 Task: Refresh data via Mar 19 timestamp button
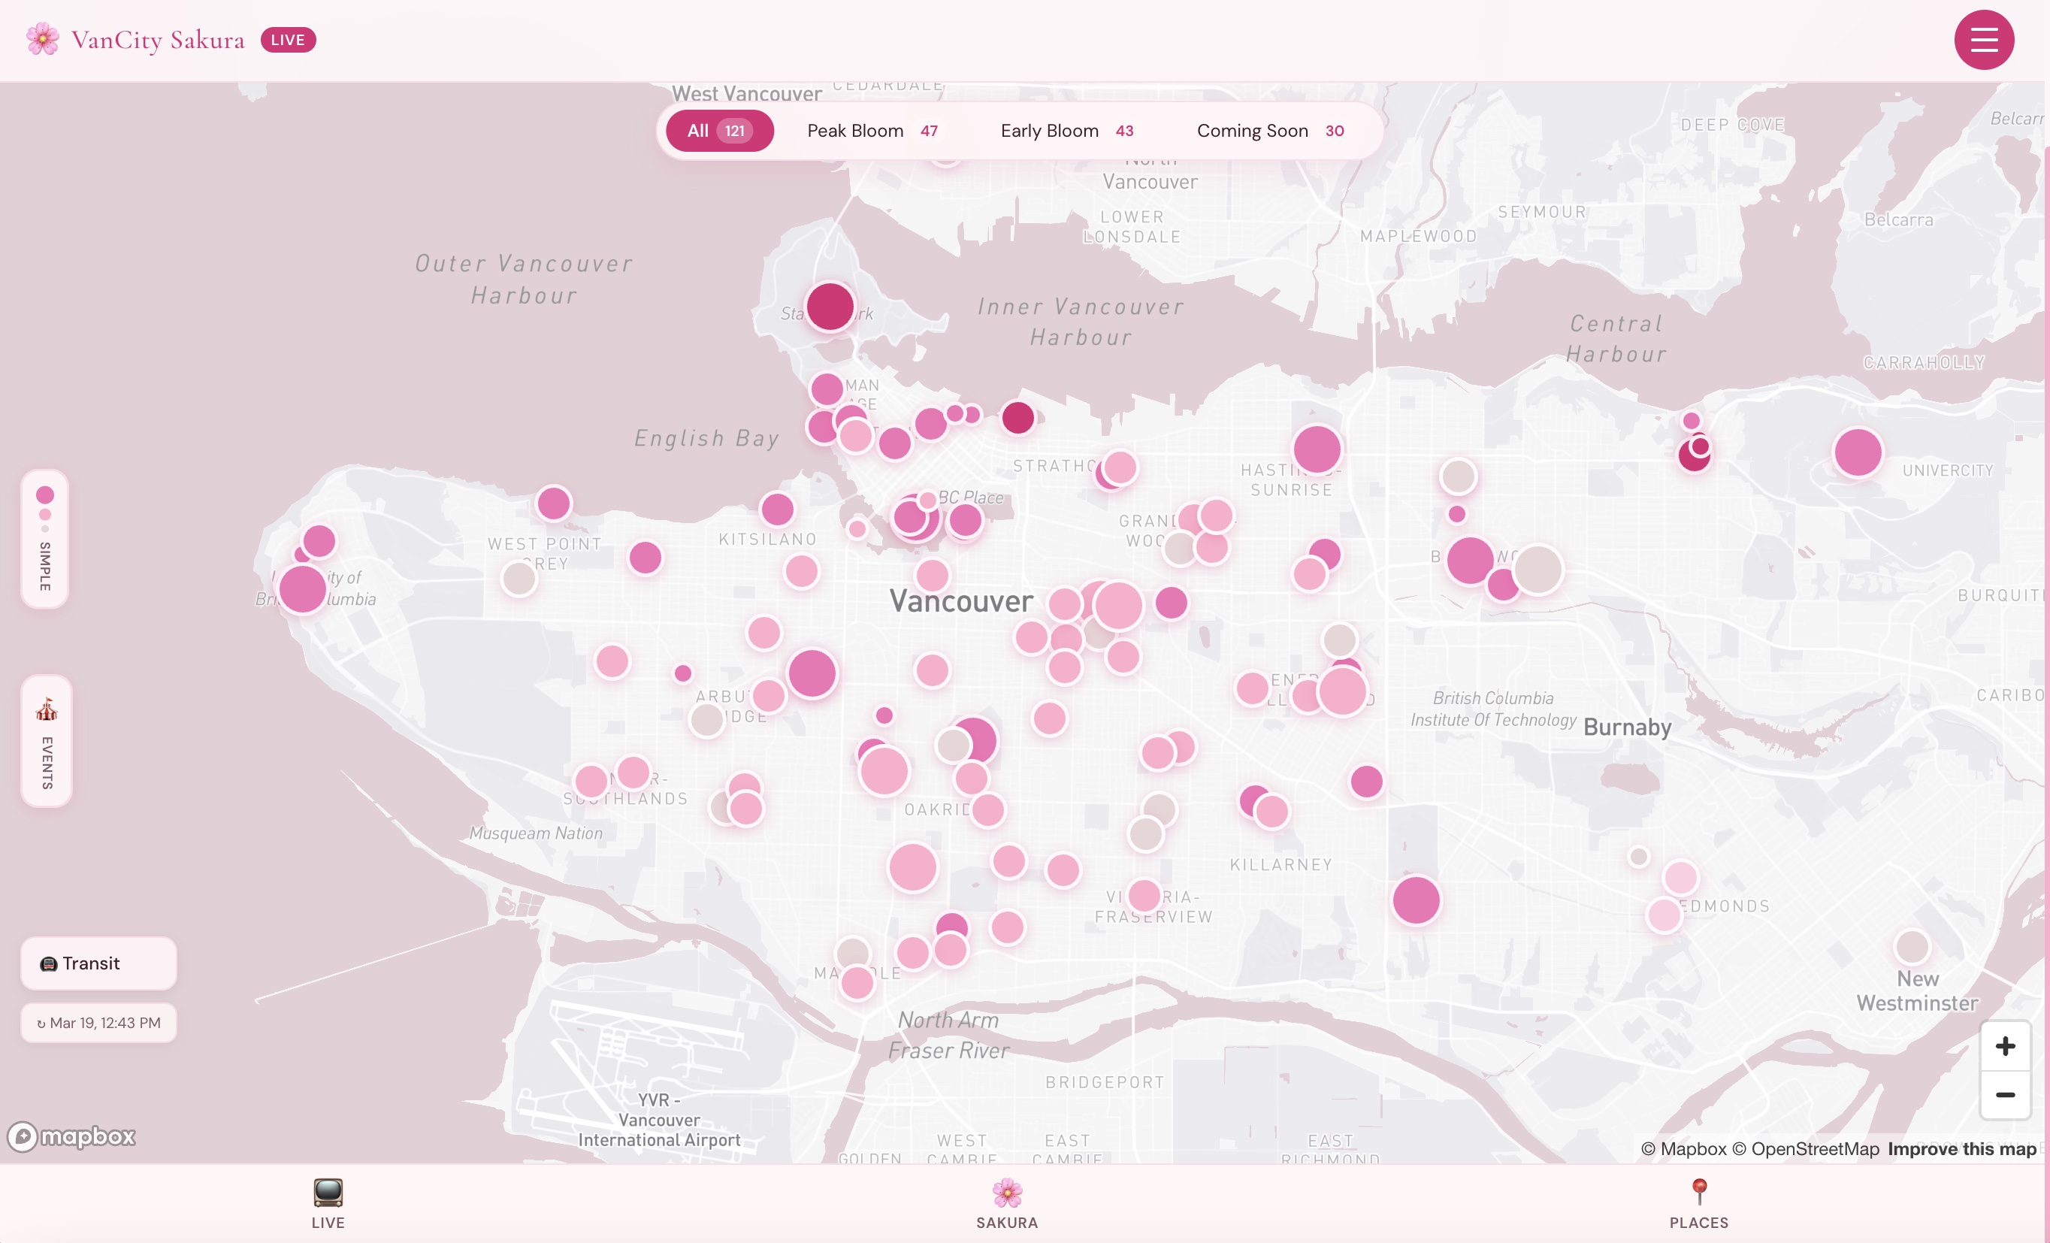pos(98,1023)
